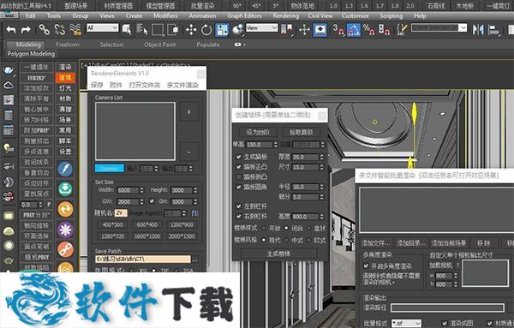This screenshot has width=514, height=328.
Task: Click the orange chain link round icon
Action: [65, 249]
